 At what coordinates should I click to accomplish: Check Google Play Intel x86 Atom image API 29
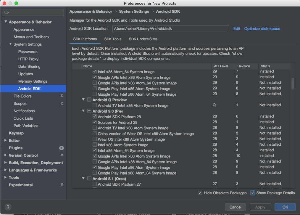94,89
